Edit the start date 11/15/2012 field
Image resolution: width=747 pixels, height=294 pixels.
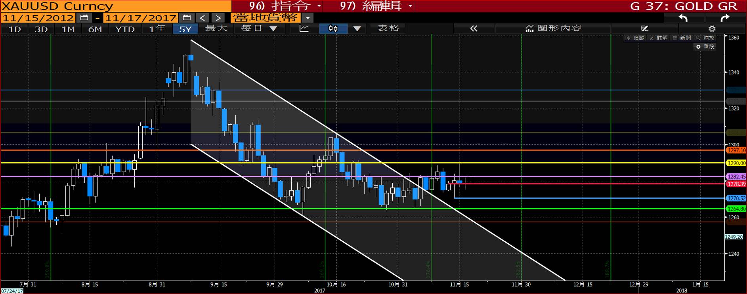pos(38,18)
